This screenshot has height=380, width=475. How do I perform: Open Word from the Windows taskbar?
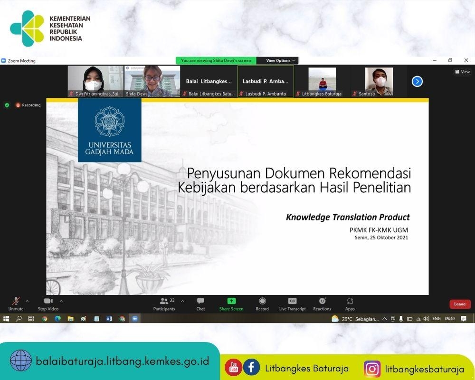coord(109,319)
